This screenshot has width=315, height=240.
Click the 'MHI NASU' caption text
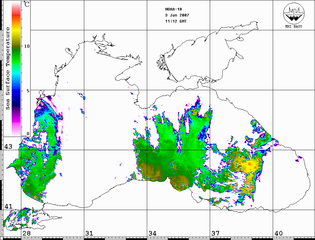[293, 26]
